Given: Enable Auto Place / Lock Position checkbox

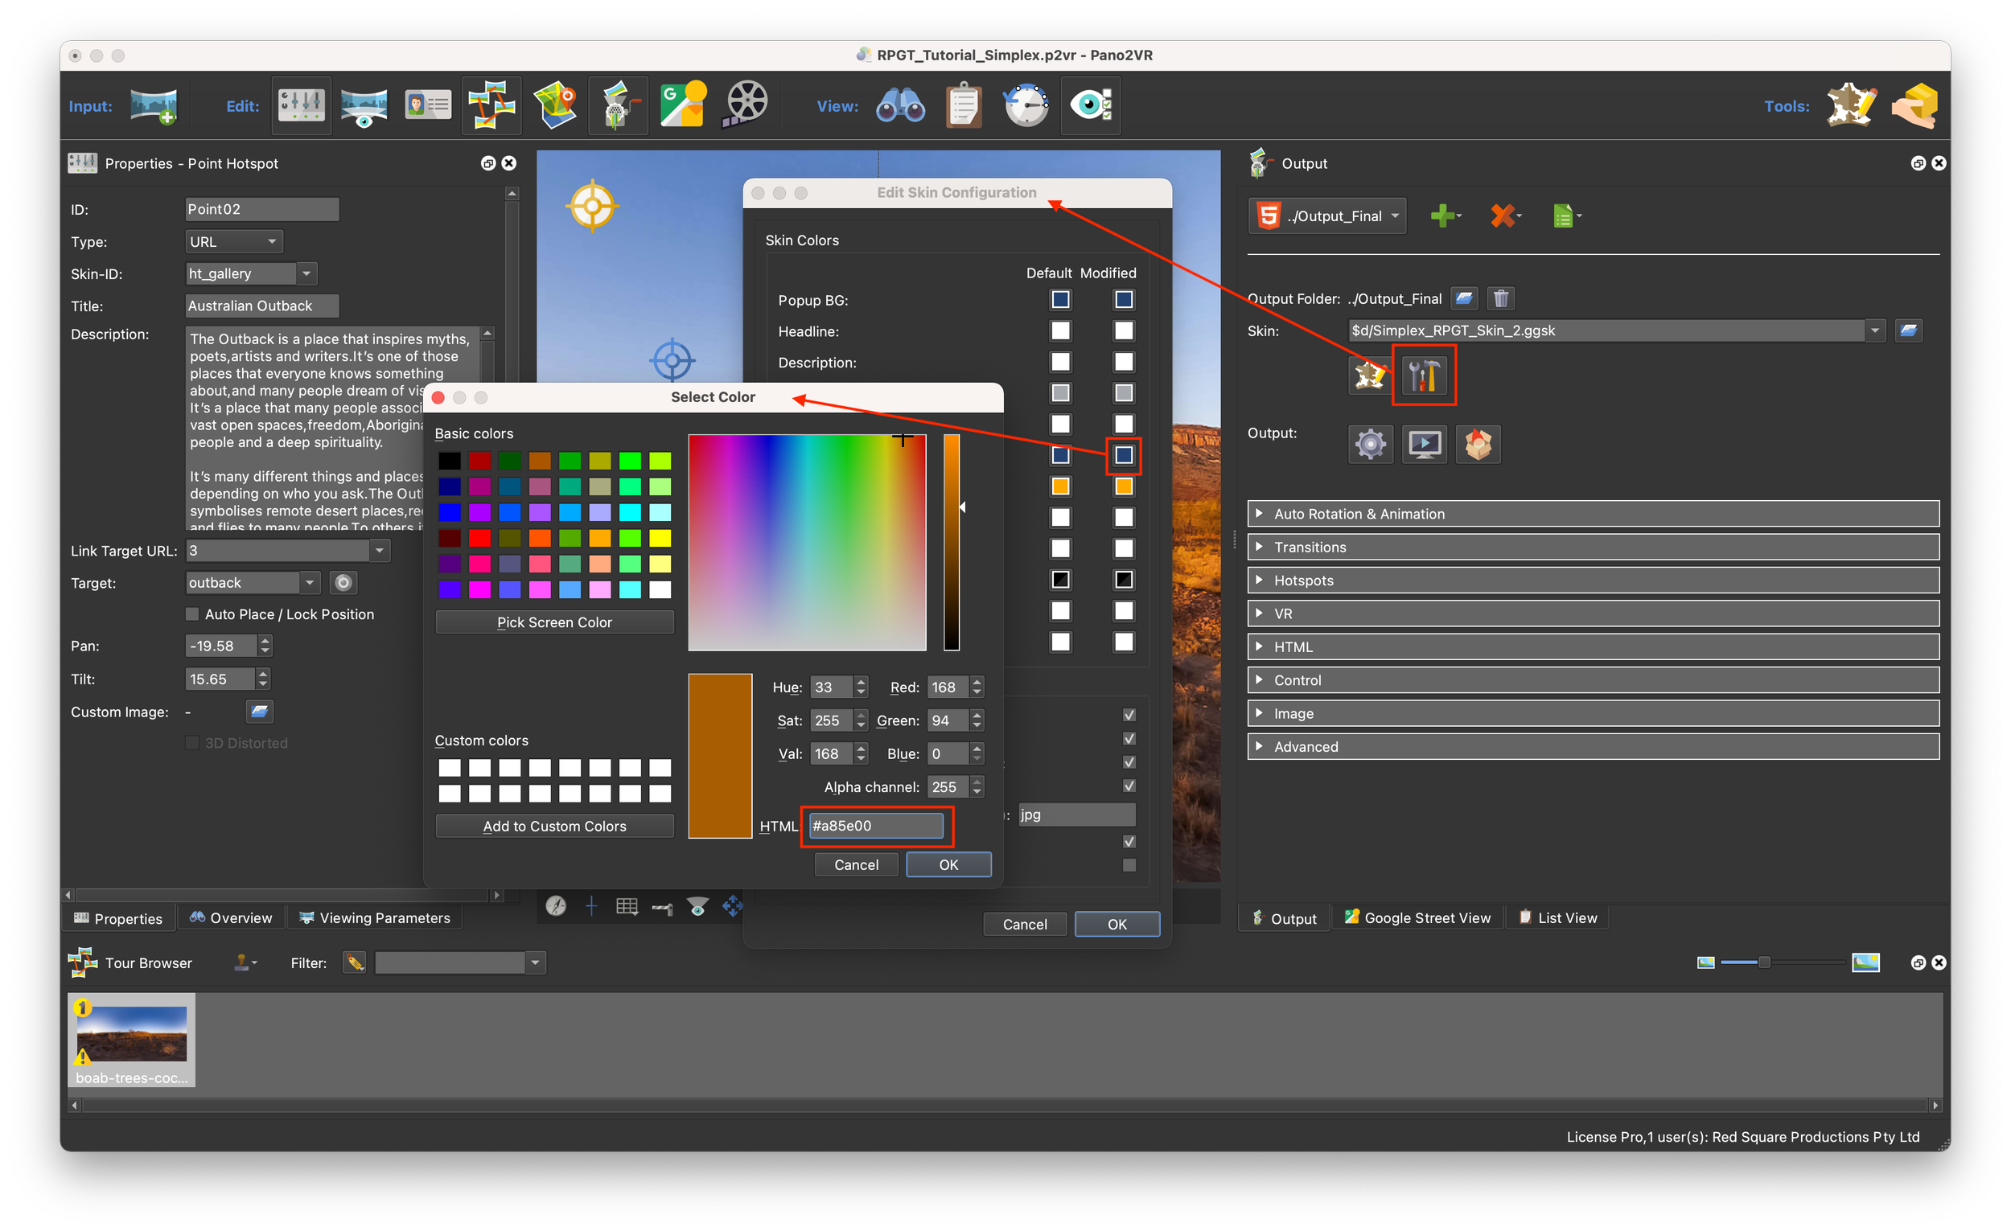Looking at the screenshot, I should [x=192, y=613].
